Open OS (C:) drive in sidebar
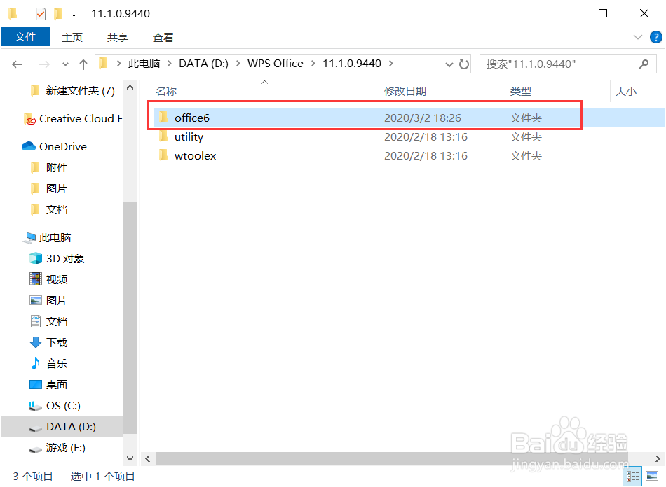Image resolution: width=666 pixels, height=487 pixels. pos(63,406)
